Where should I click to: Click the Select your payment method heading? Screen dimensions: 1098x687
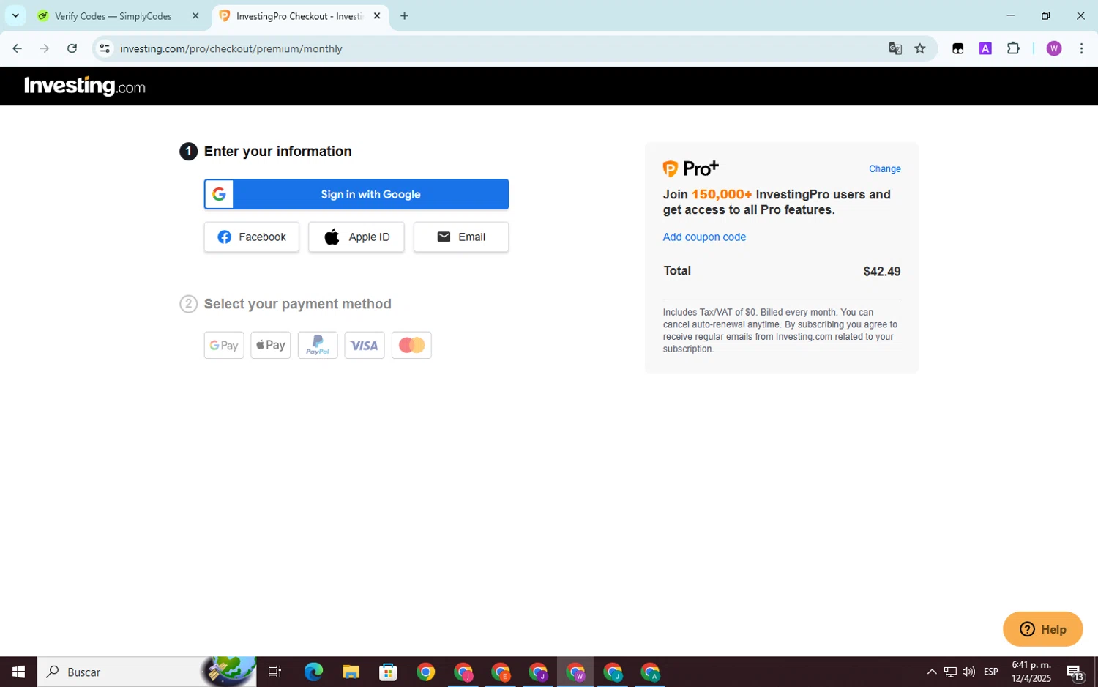(297, 303)
